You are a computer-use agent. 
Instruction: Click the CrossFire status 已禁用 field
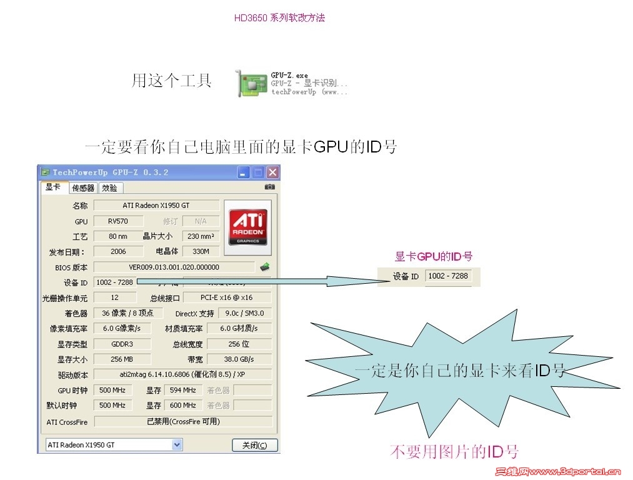[x=183, y=421]
